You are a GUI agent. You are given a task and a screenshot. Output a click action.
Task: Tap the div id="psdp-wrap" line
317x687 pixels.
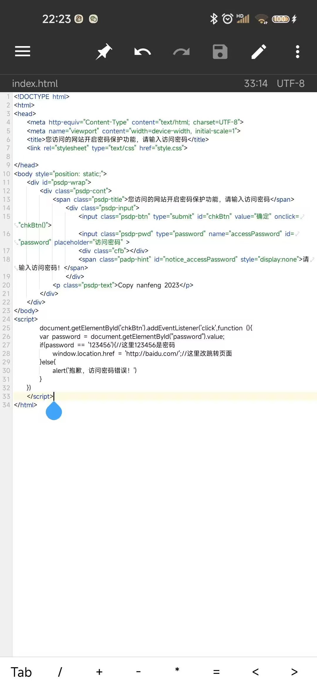pos(59,182)
